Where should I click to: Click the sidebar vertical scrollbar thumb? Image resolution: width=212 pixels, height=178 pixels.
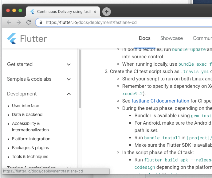(x=80, y=79)
